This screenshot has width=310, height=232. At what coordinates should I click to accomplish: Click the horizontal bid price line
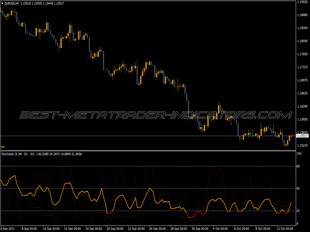point(148,136)
